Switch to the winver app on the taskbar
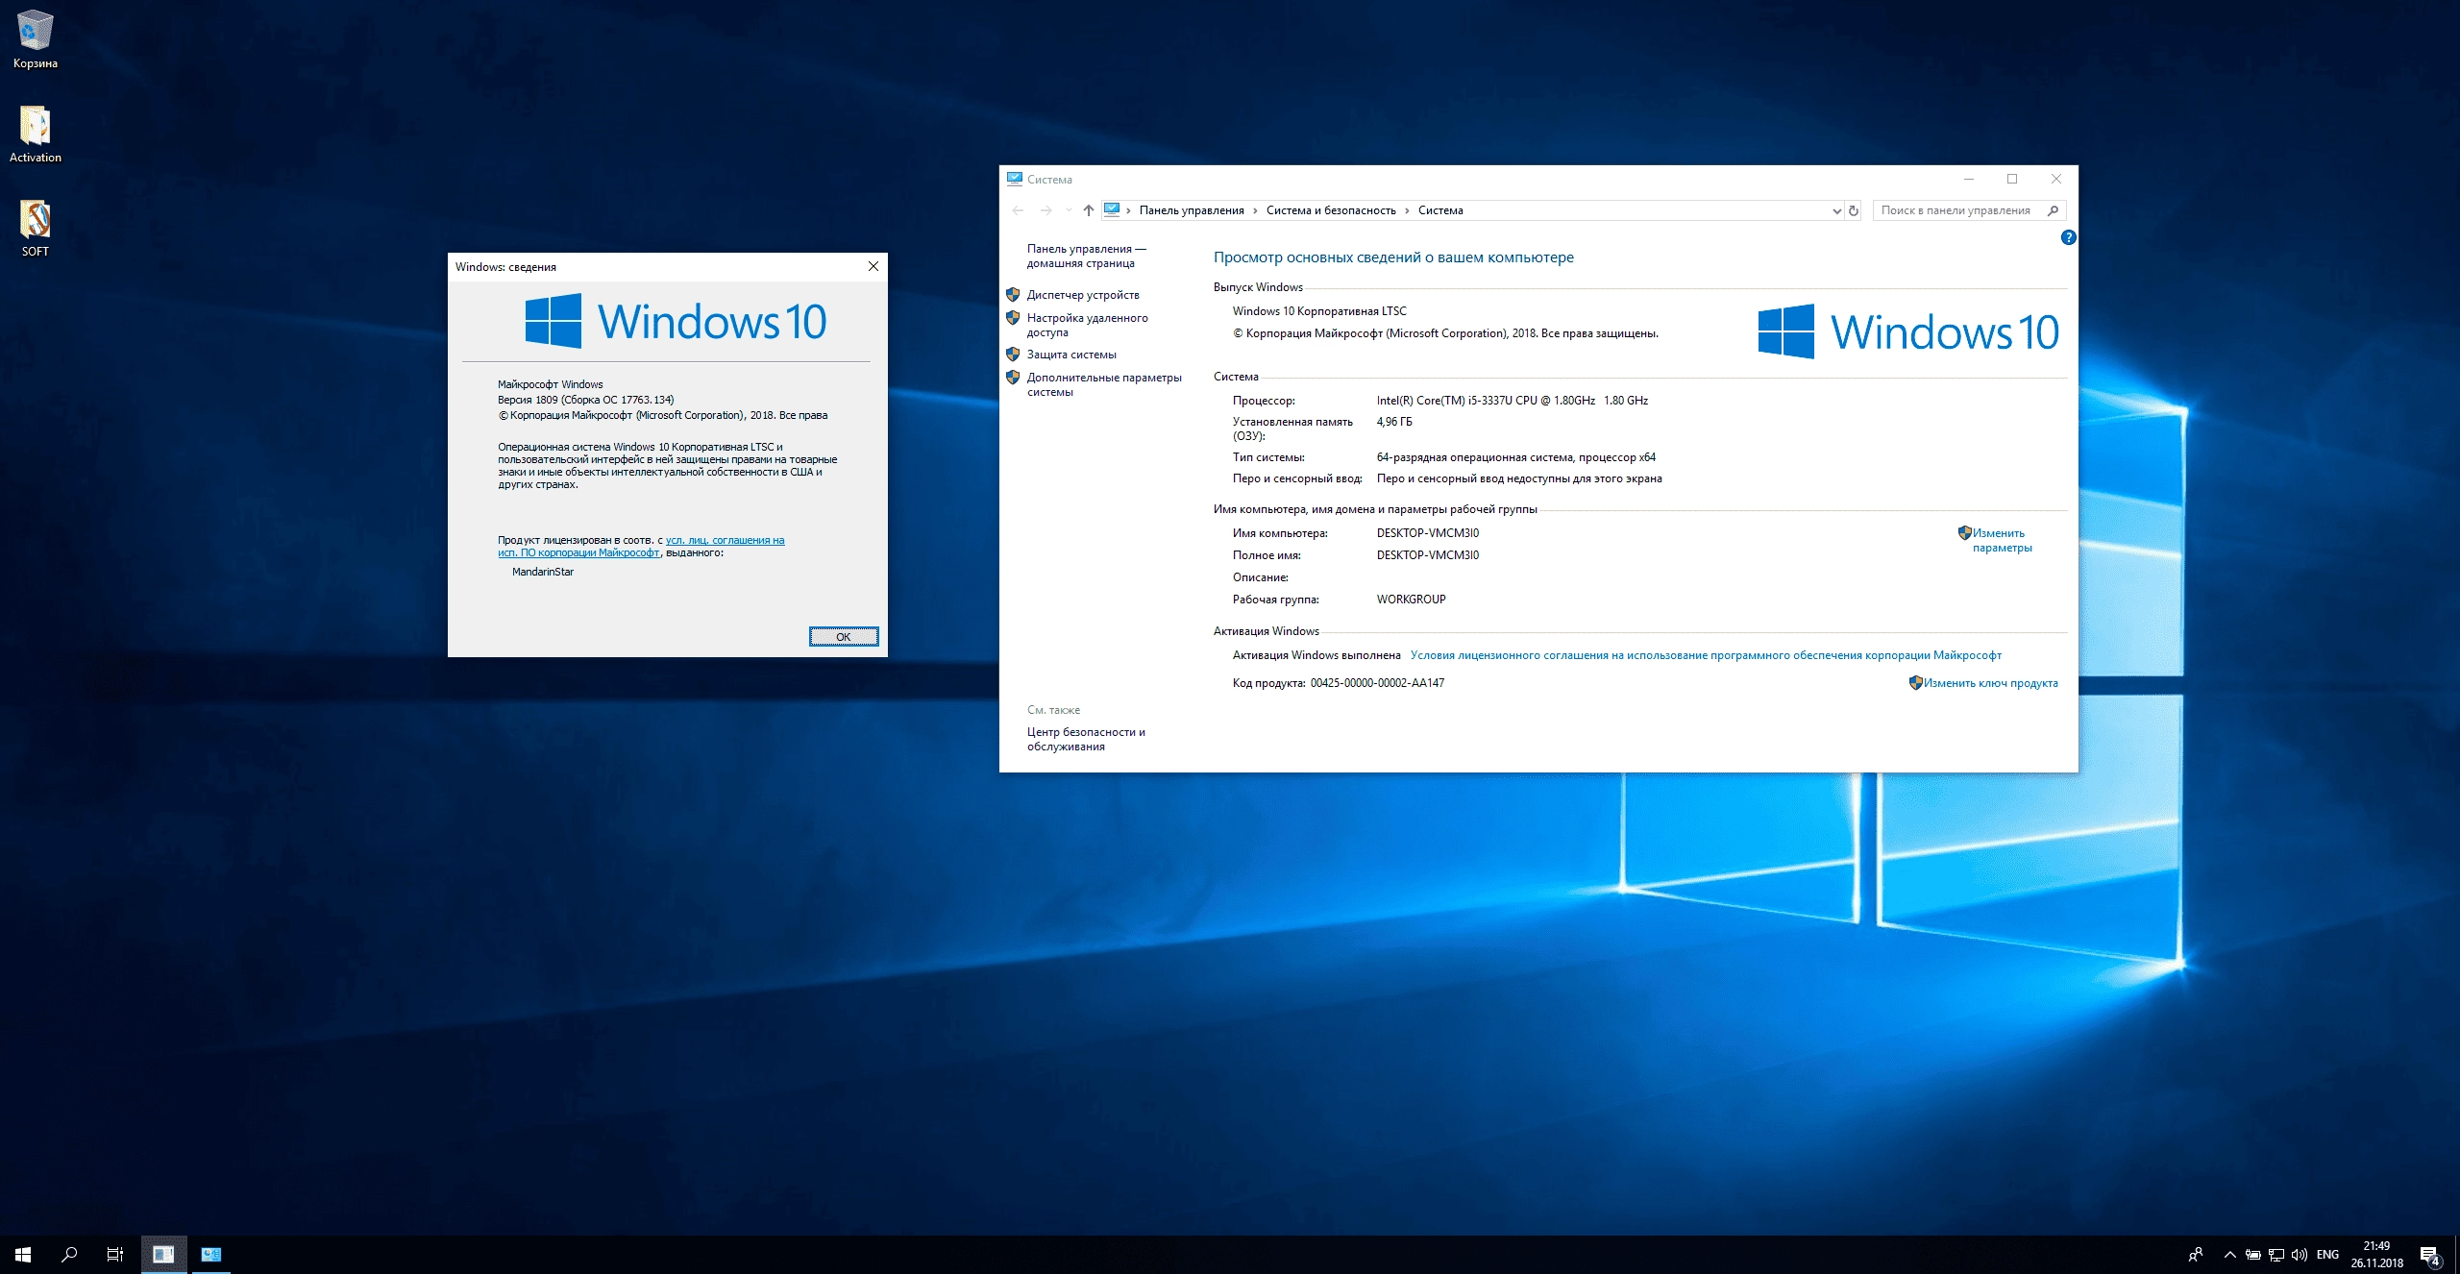 [163, 1255]
